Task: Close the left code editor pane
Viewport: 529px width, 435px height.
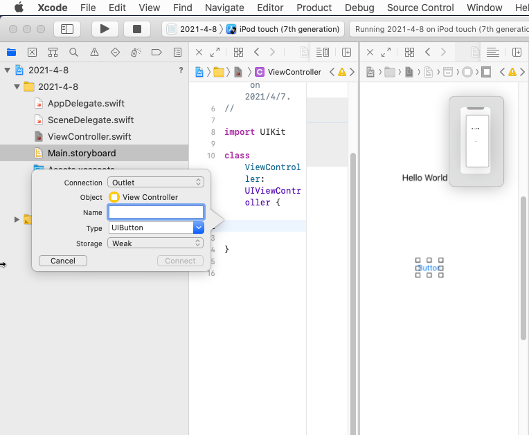Action: click(x=199, y=53)
